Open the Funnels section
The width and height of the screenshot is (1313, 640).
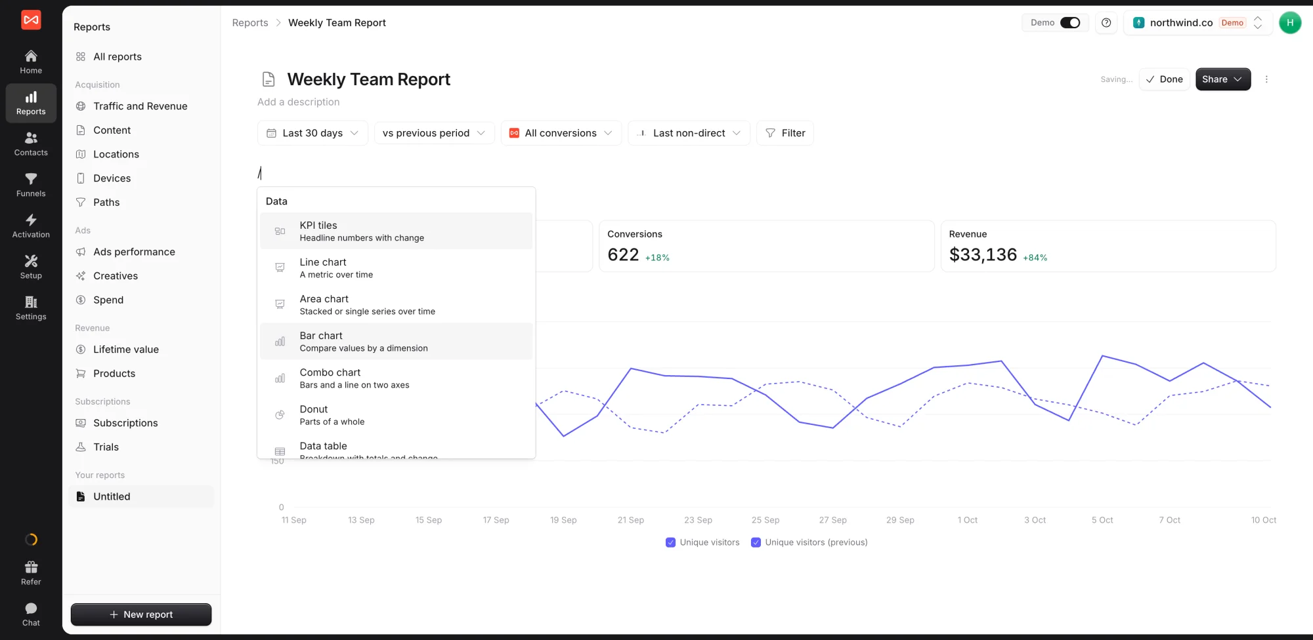tap(31, 185)
